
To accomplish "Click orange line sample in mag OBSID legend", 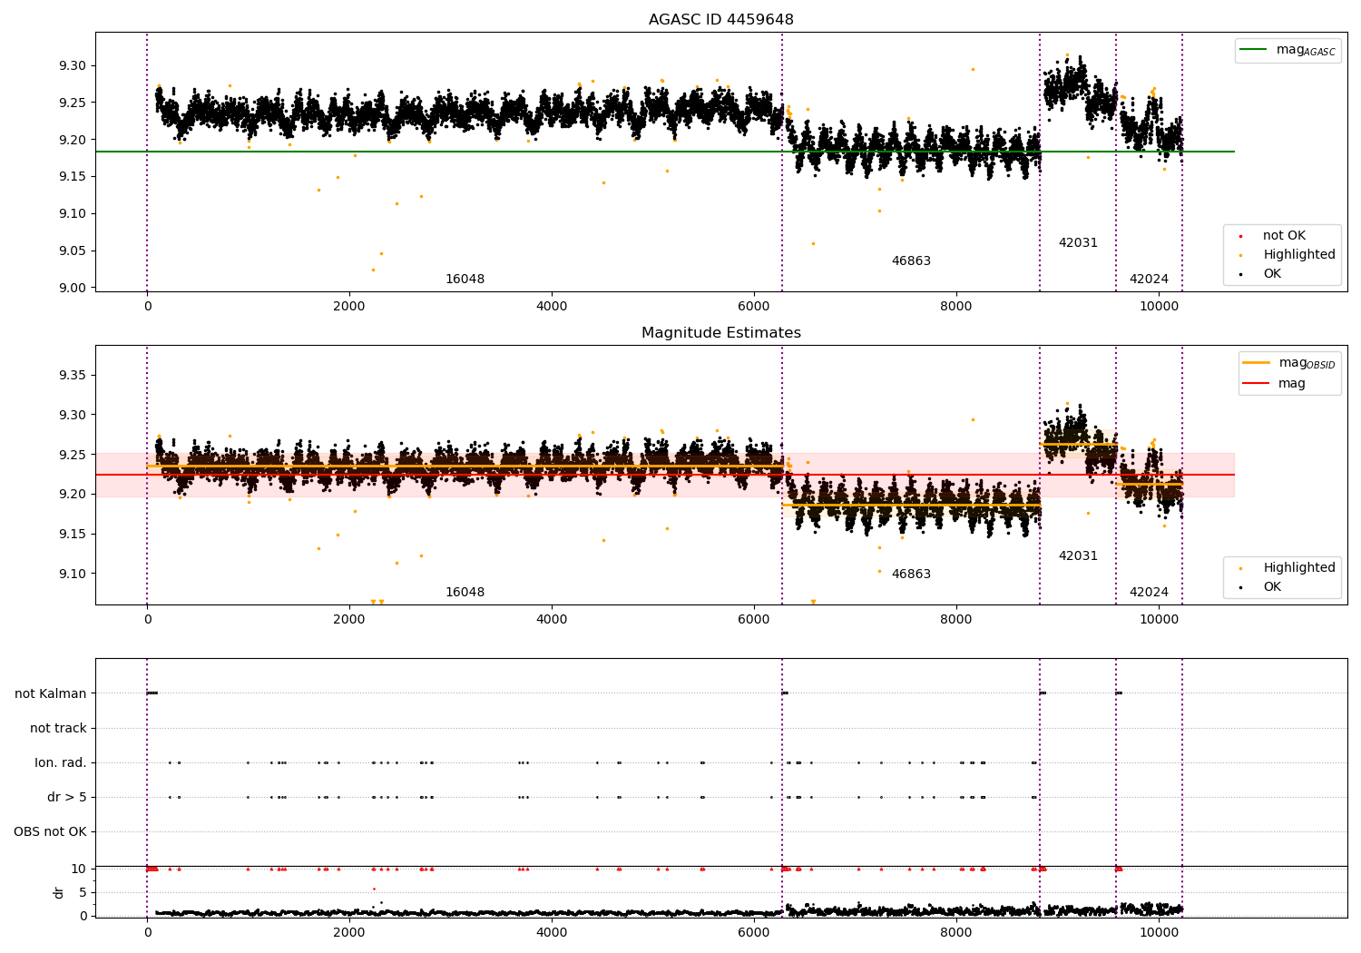I will (x=1256, y=363).
